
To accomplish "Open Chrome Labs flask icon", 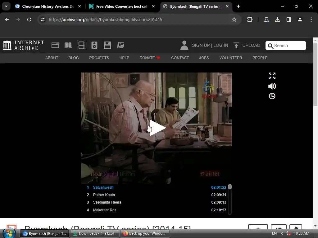I will pos(266,20).
